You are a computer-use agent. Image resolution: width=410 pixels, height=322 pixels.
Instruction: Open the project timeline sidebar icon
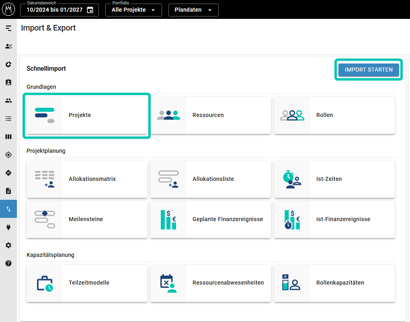(8, 28)
